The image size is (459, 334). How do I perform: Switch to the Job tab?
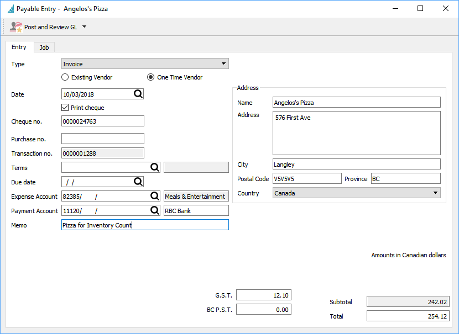click(x=44, y=47)
